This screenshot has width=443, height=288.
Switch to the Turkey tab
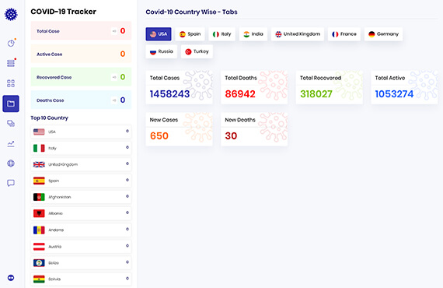click(197, 52)
